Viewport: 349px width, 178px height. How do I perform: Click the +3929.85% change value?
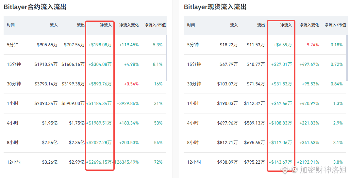click(x=128, y=103)
